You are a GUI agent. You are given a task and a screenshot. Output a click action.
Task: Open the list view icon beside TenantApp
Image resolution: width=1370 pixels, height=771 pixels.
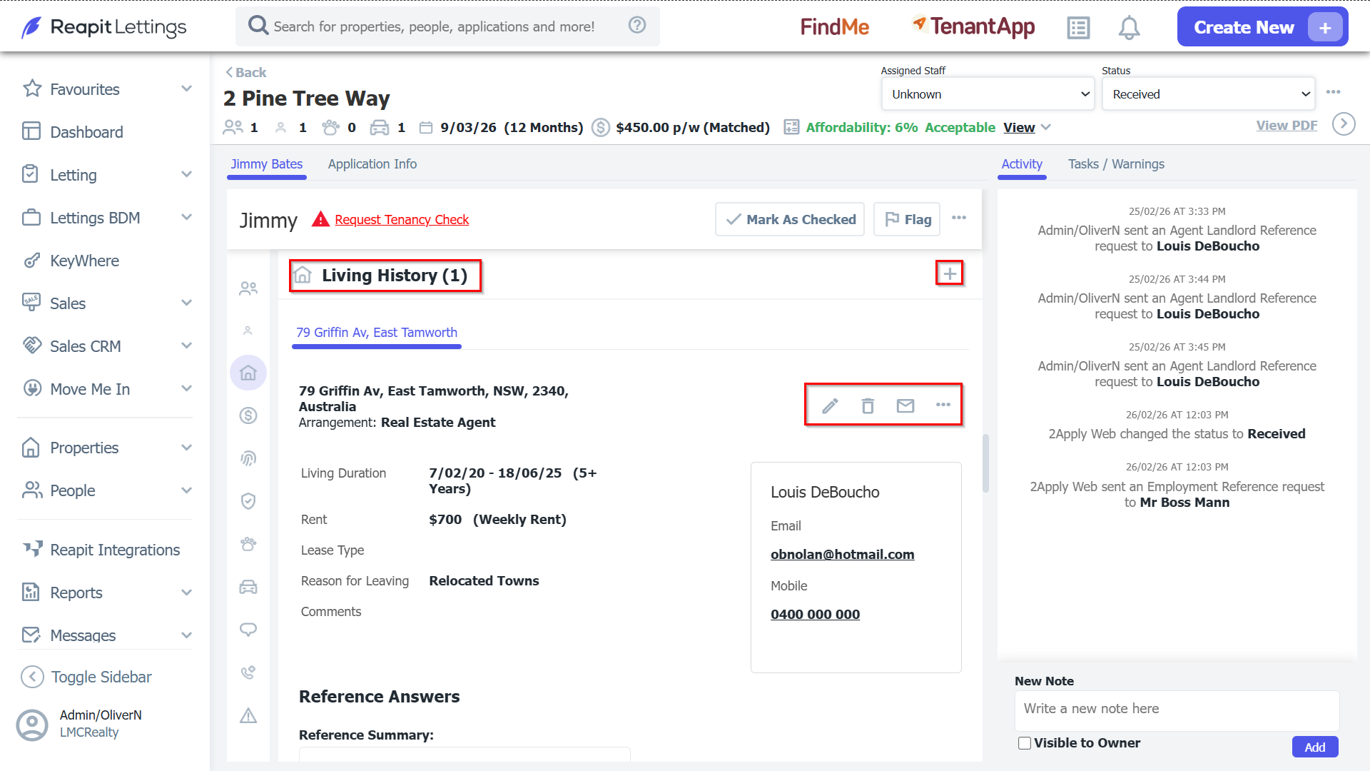[x=1078, y=28]
